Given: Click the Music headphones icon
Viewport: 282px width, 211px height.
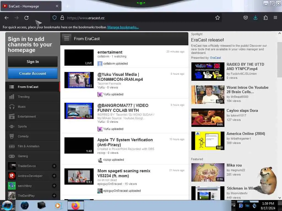Looking at the screenshot, I should pos(12,107).
